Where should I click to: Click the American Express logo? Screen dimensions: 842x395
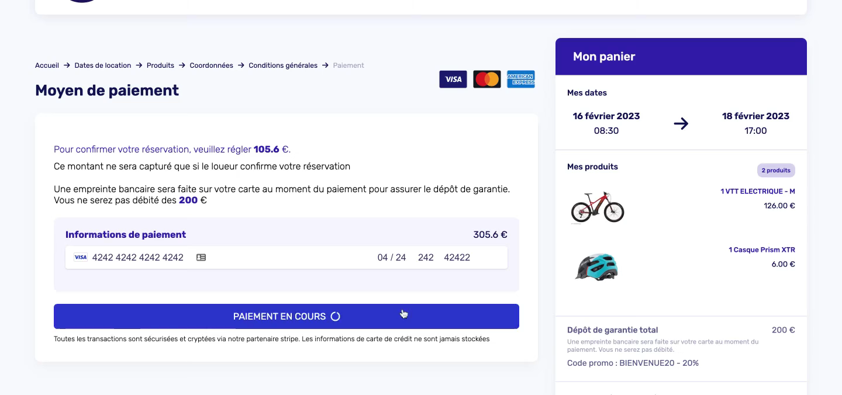(521, 79)
